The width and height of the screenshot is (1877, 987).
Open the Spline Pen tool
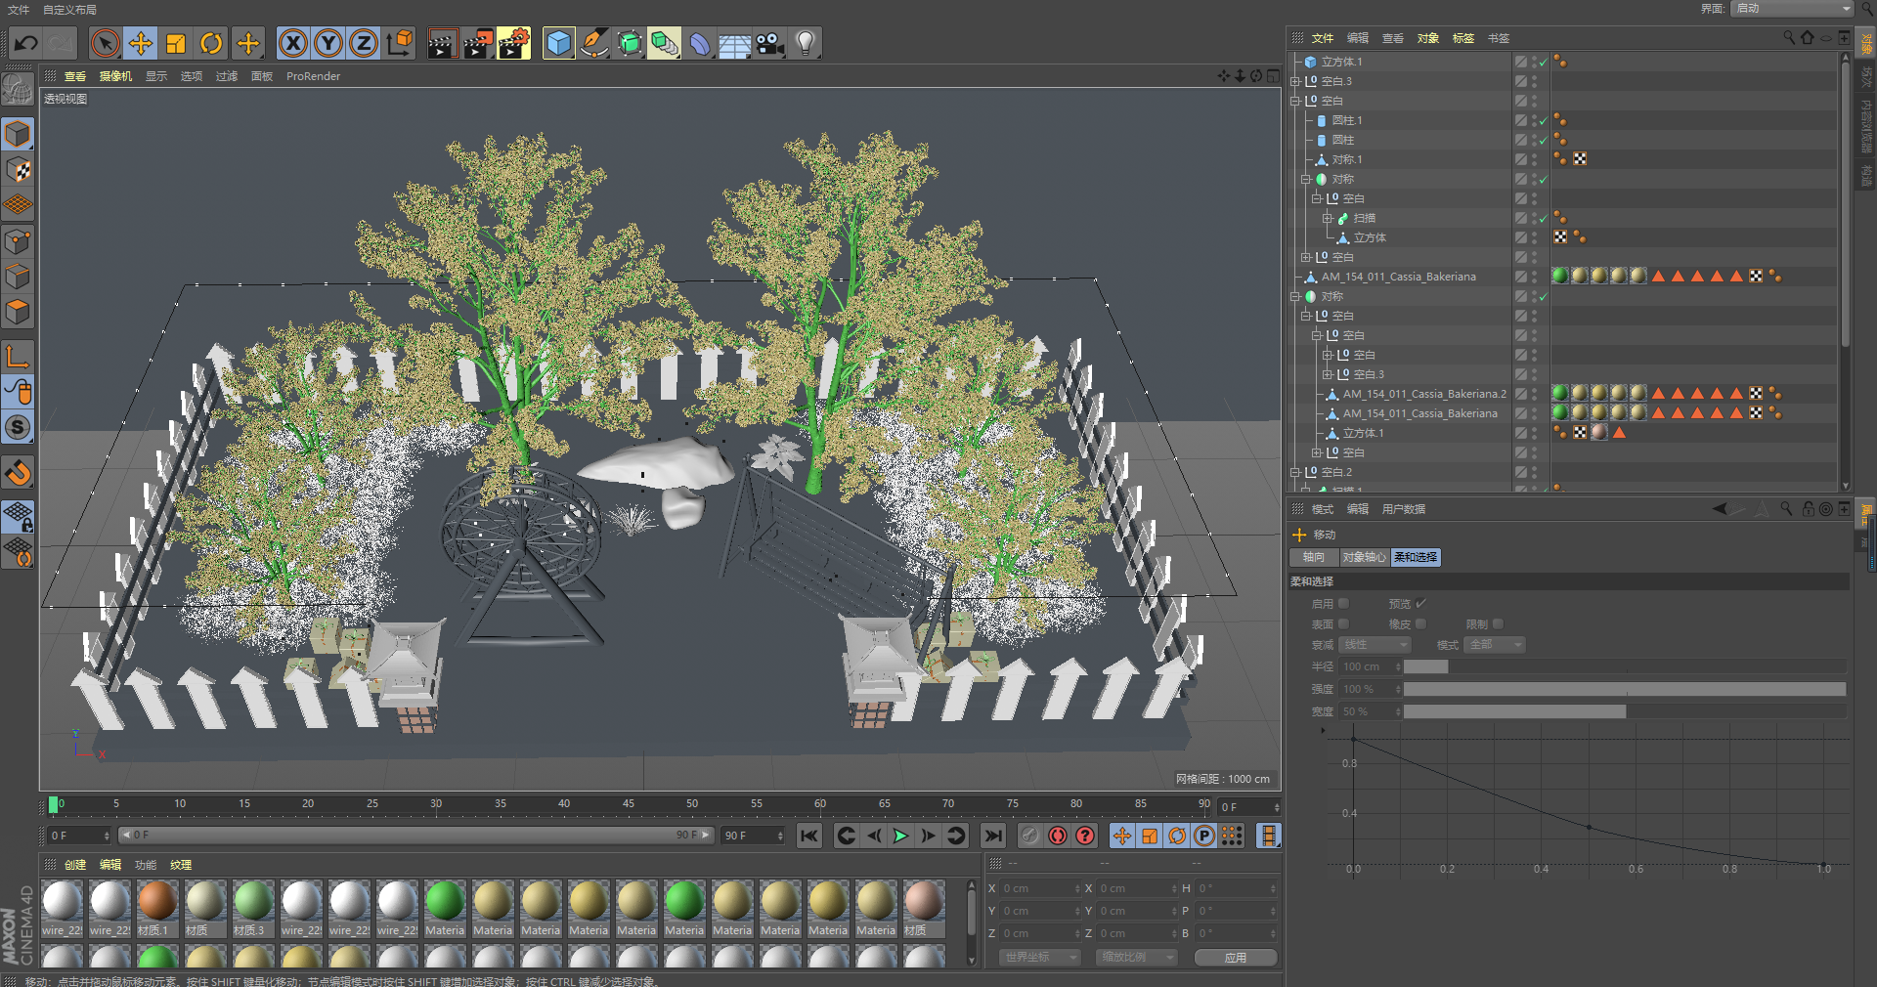[x=593, y=43]
